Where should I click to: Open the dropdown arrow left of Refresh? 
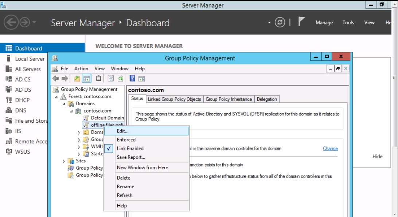(x=269, y=23)
